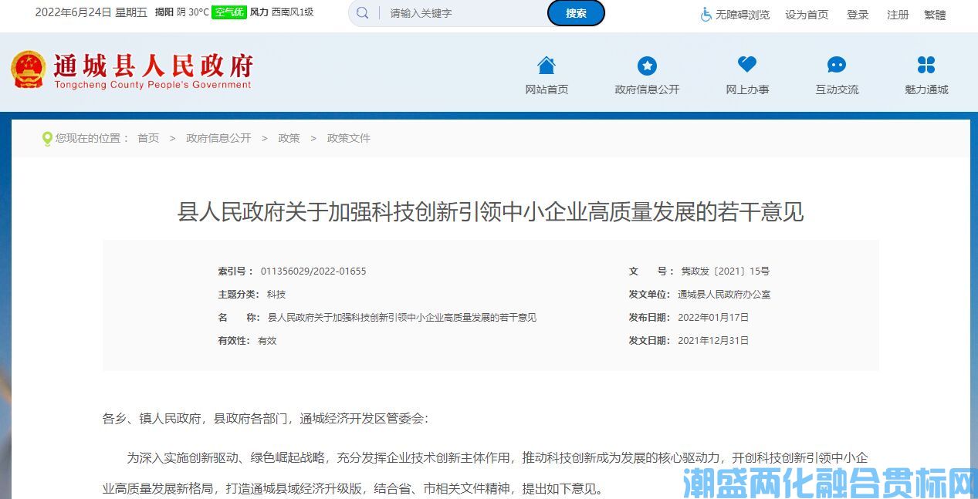This screenshot has height=499, width=978.
Task: Switch to 繁體 traditional Chinese
Action: point(935,15)
